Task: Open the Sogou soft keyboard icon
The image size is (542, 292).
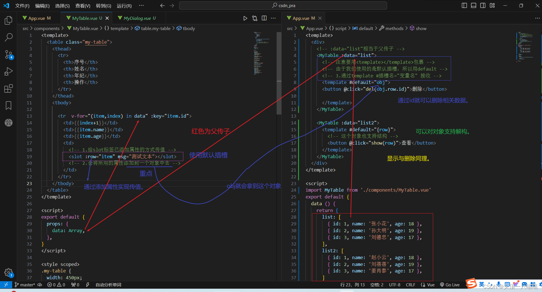Action: 507,284
